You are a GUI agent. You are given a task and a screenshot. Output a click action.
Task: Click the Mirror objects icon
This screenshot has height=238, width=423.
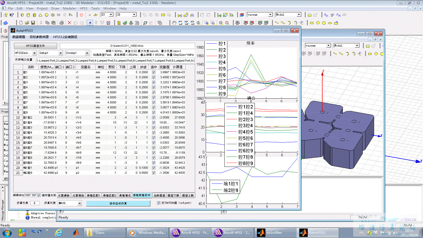[192, 15]
